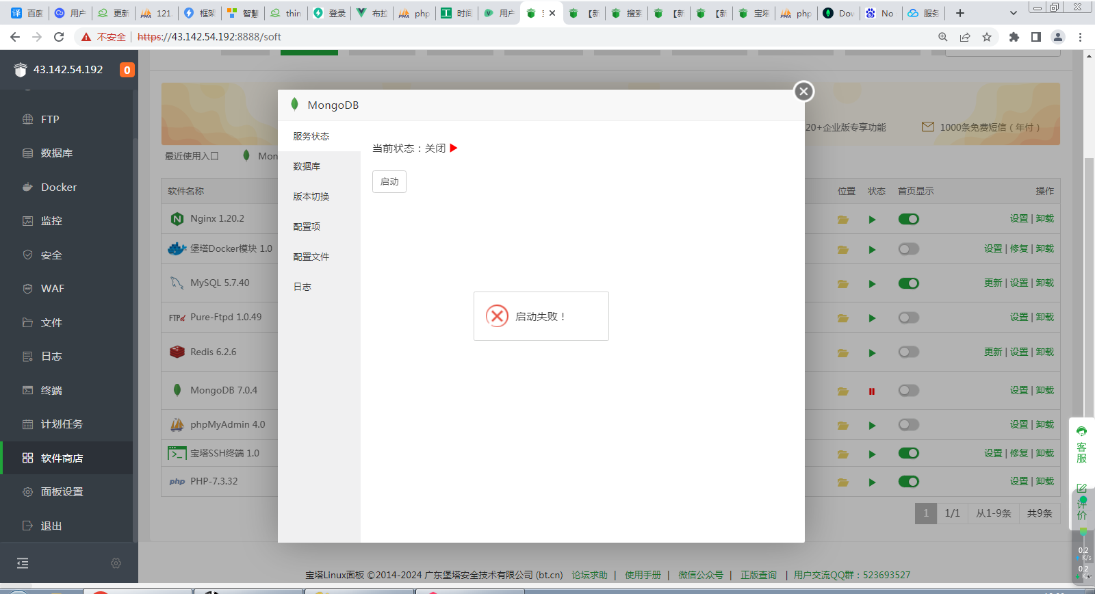Click page 1 pagination button
The height and width of the screenshot is (594, 1095).
[x=926, y=513]
